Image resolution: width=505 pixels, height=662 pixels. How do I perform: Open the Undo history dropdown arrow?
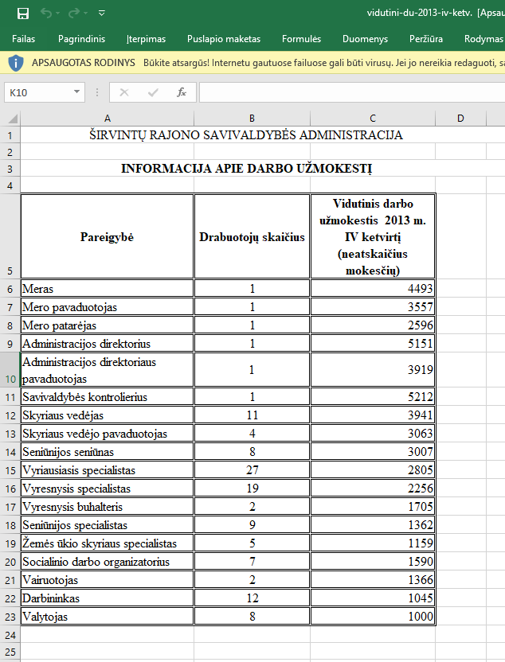tap(58, 14)
